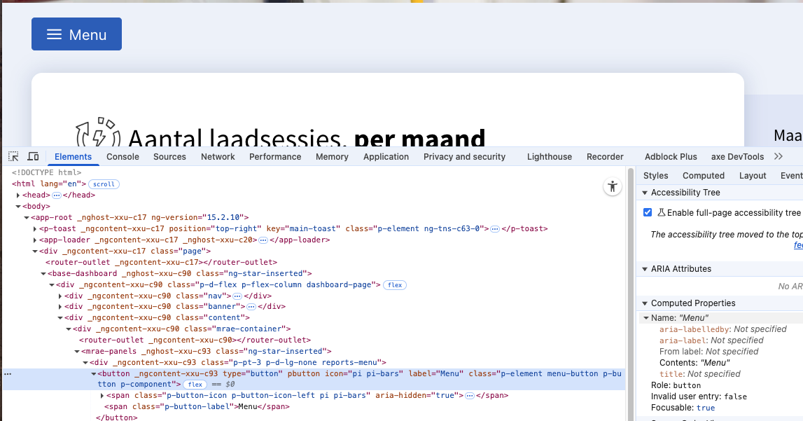
Task: Collapse the Name "Menu" property row
Action: 646,318
